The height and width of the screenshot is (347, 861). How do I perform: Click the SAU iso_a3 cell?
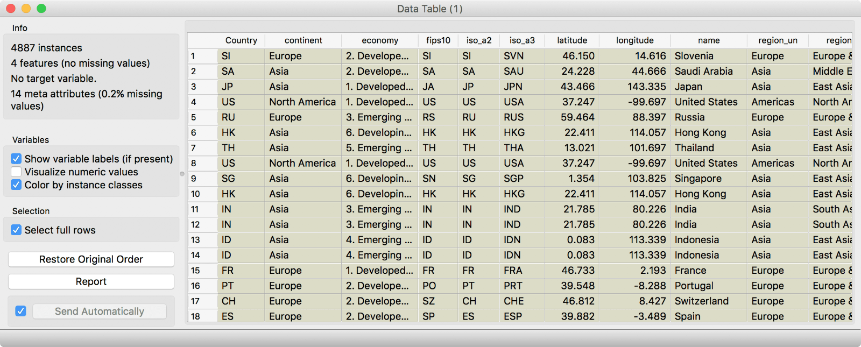pyautogui.click(x=522, y=71)
